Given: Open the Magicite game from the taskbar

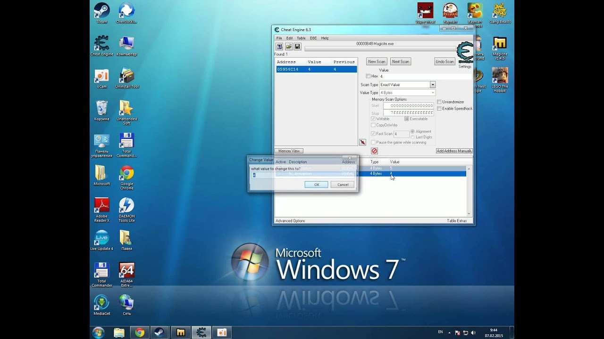Looking at the screenshot, I should pyautogui.click(x=181, y=332).
